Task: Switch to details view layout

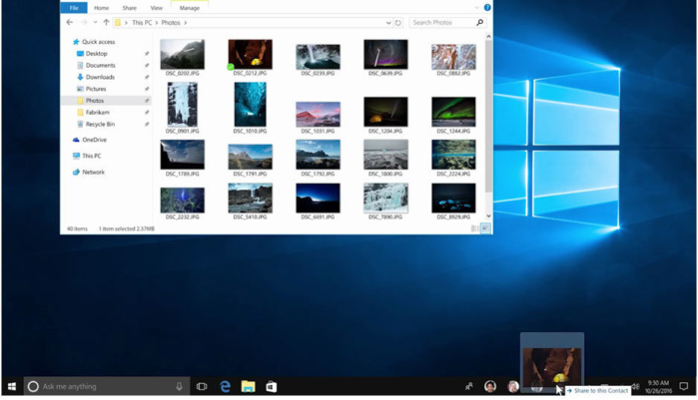Action: pyautogui.click(x=475, y=228)
